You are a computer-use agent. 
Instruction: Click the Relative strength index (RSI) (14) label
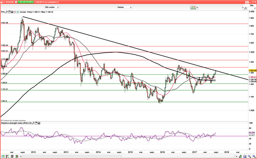[x=16, y=123]
